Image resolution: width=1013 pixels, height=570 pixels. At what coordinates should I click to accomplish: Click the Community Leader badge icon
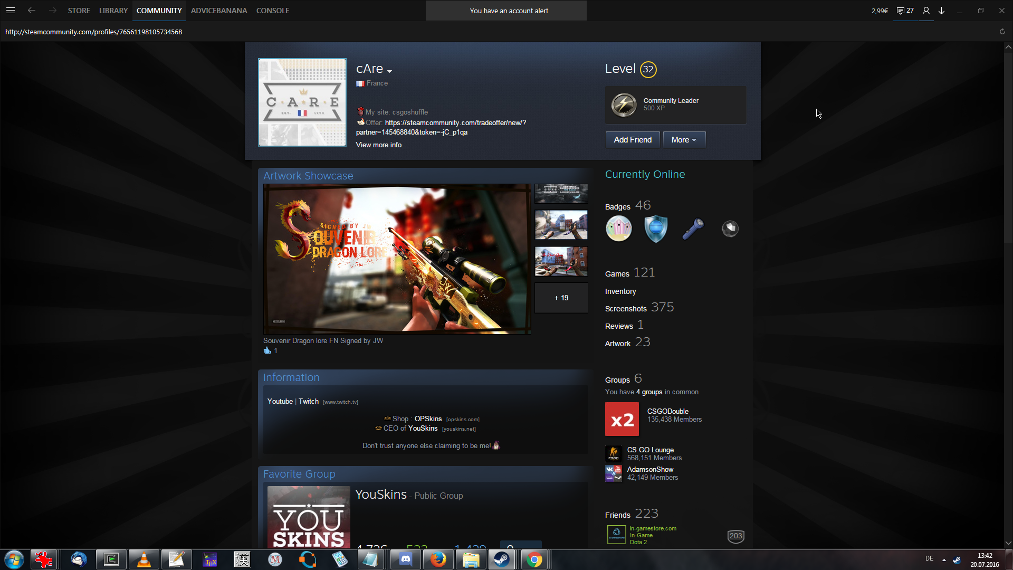click(x=624, y=104)
